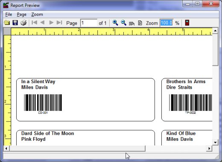Click the 'Pink Floyd' artist text
Image resolution: width=222 pixels, height=162 pixels.
point(33,139)
